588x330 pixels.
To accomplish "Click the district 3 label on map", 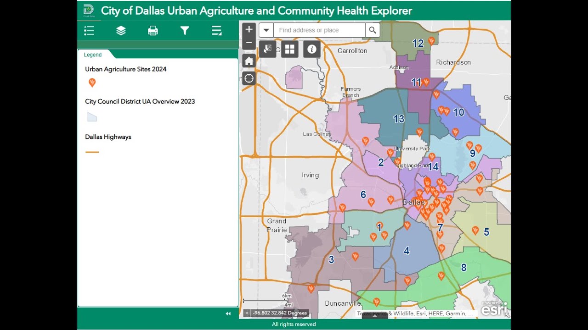I will 331,260.
